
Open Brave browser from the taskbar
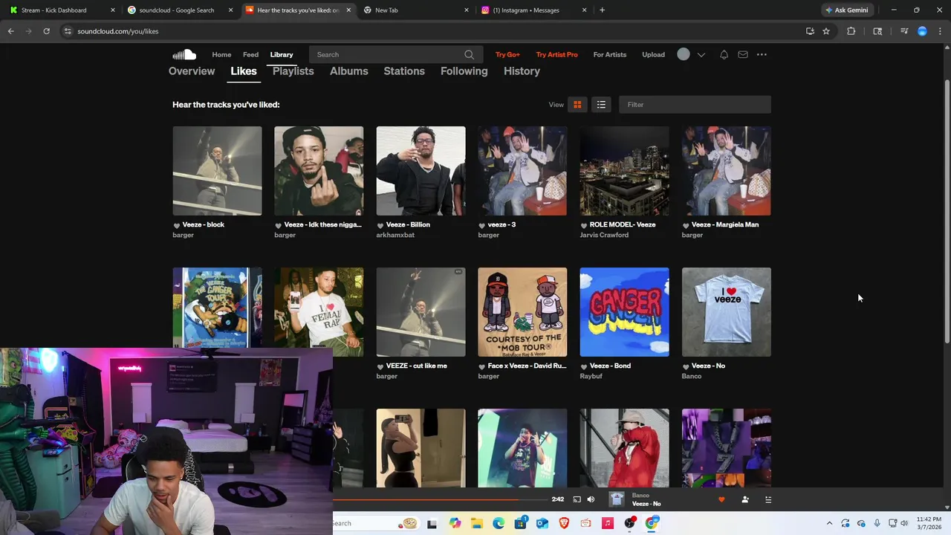tap(563, 523)
